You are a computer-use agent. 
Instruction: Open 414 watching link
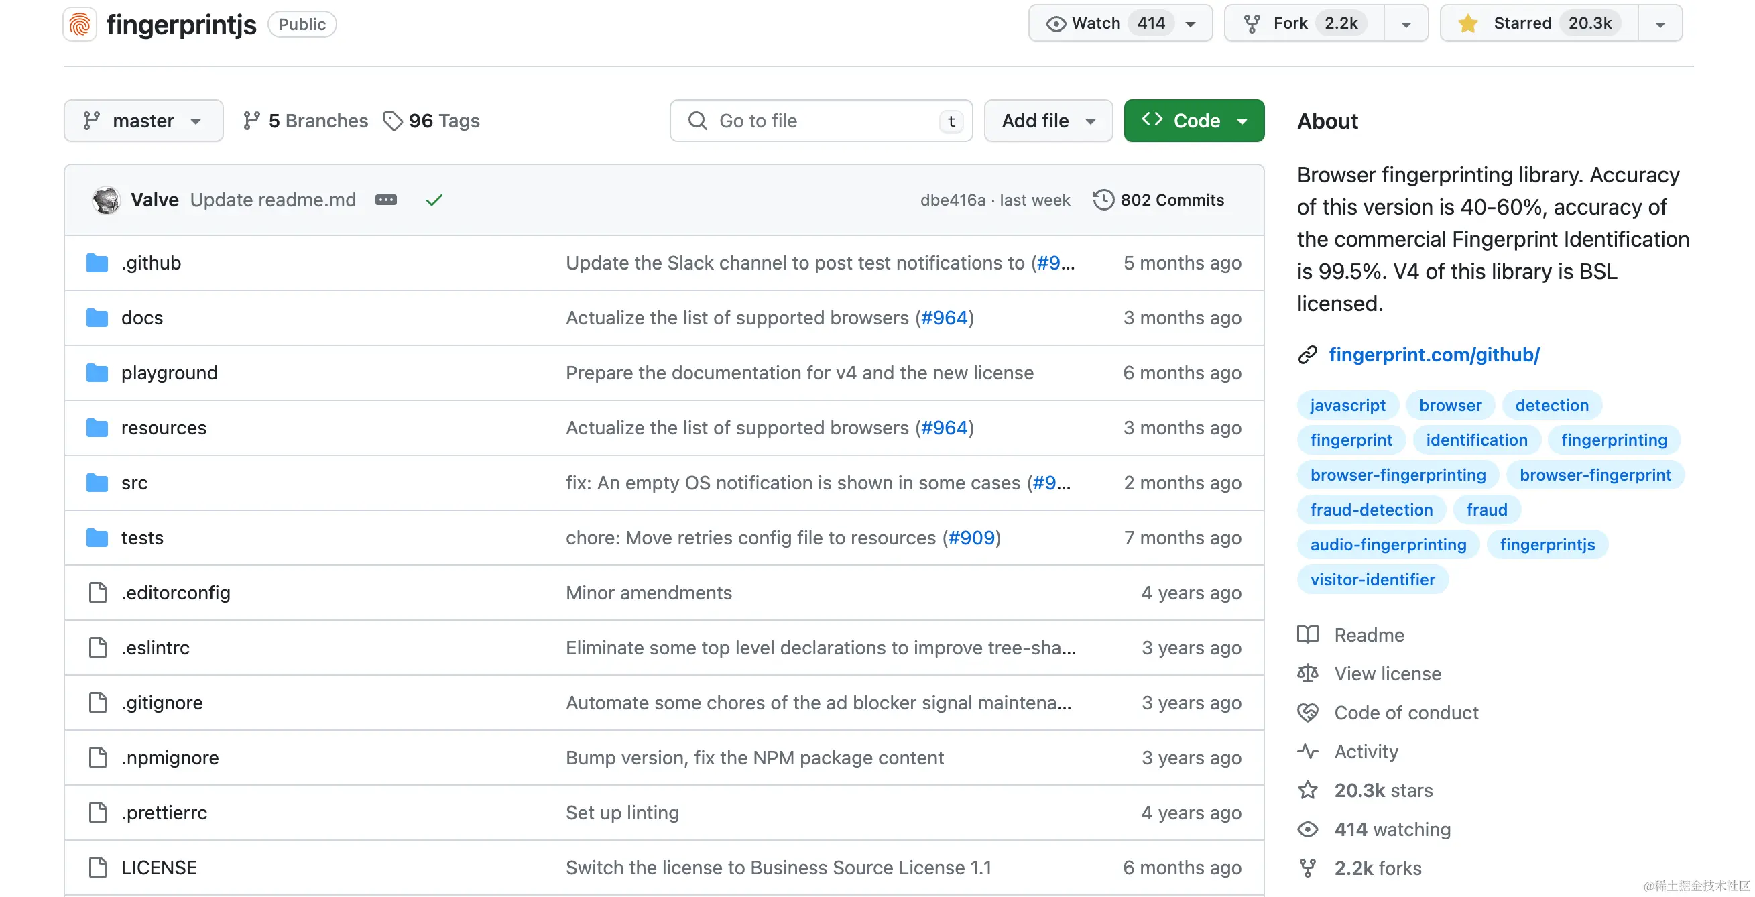pos(1392,829)
